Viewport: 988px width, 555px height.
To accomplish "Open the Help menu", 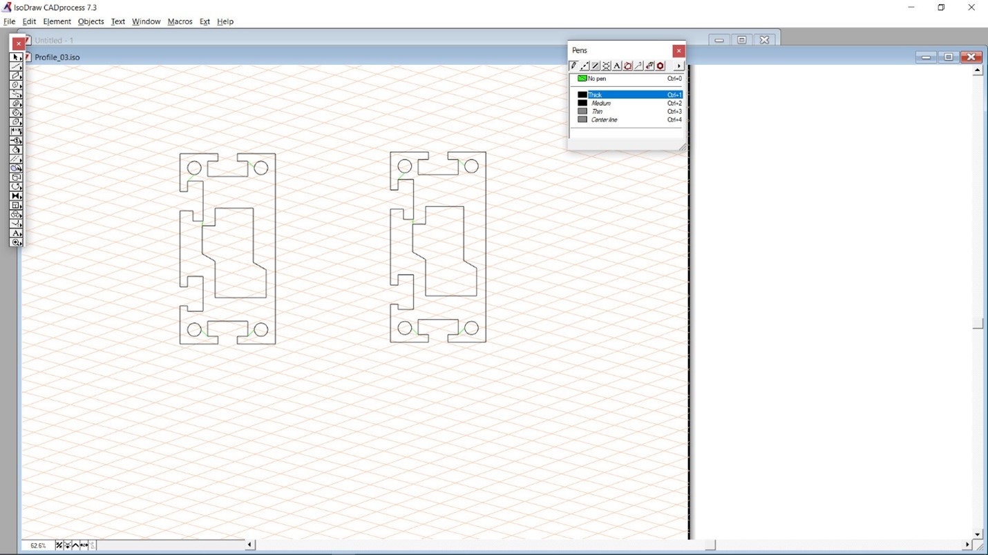I will 225,21.
